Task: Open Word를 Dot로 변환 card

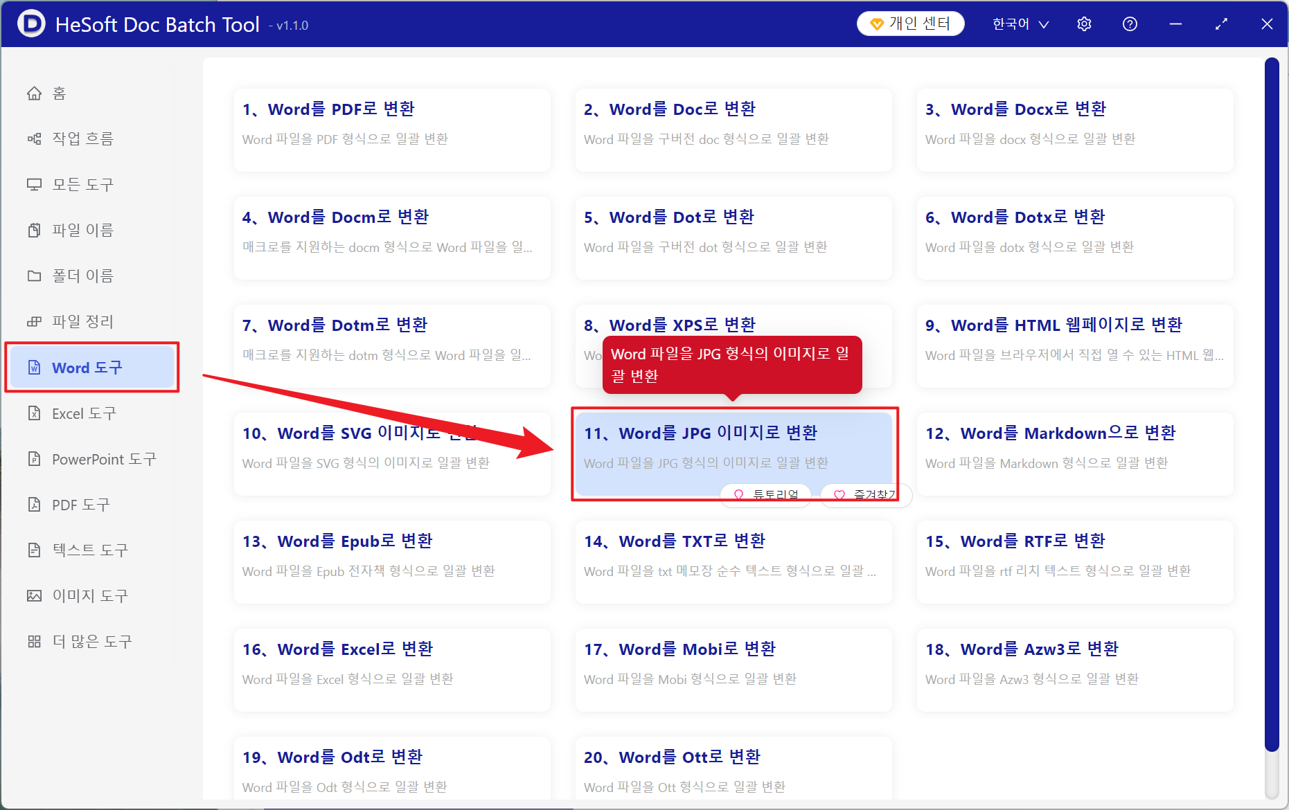Action: [x=734, y=237]
